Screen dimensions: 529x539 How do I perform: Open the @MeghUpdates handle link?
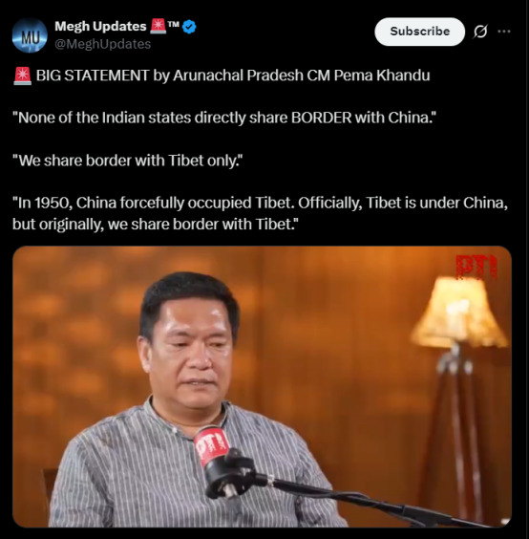pos(103,44)
